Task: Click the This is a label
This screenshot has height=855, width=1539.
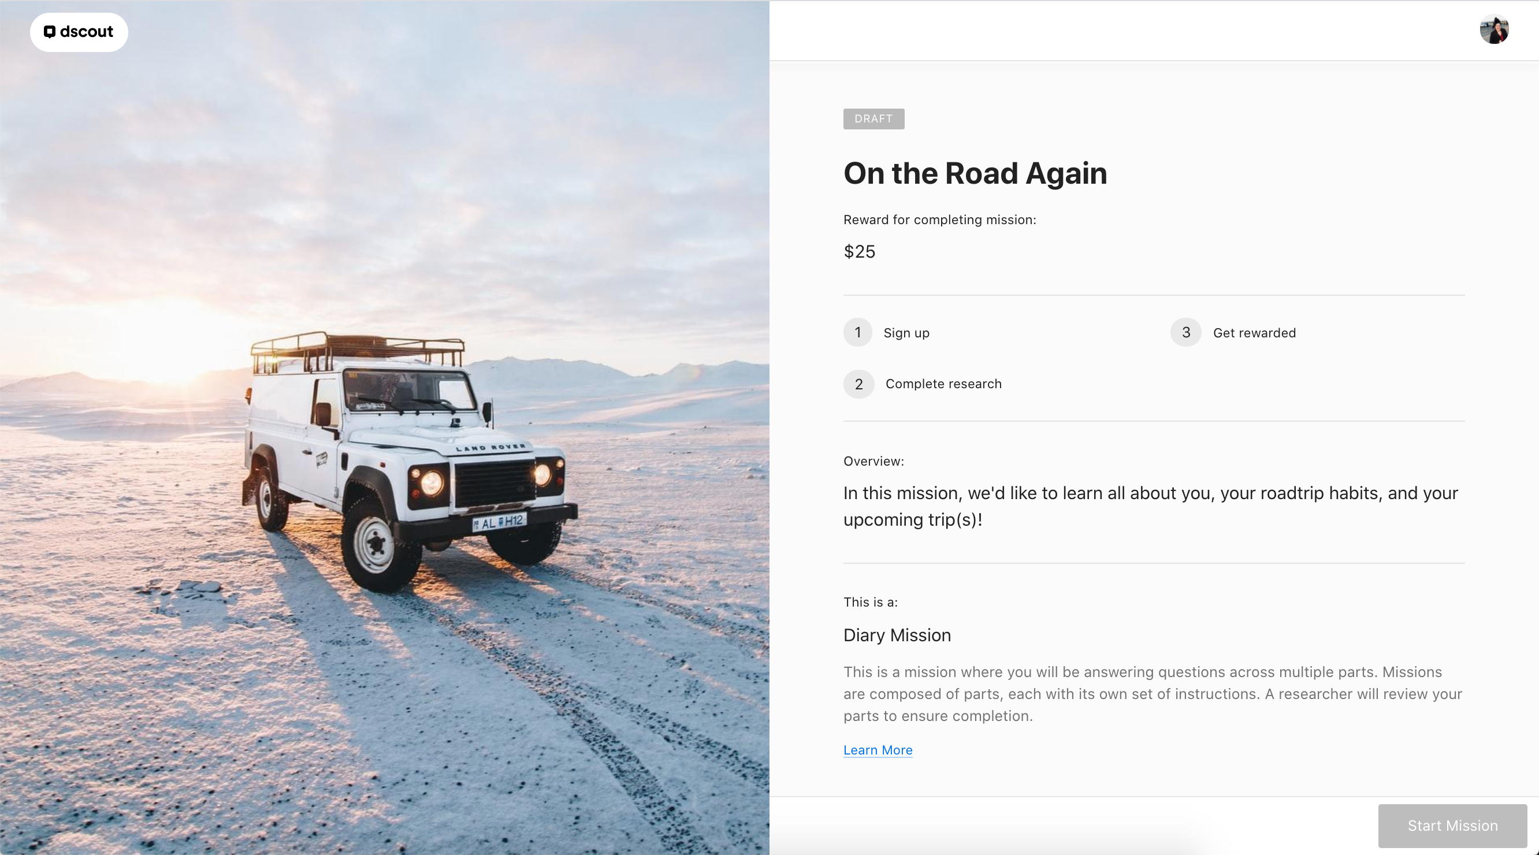Action: (x=871, y=603)
